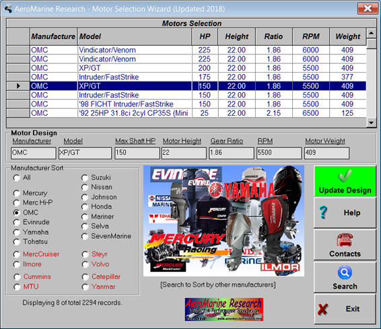Select the Yamaha radio button
Viewport: 381px width, 329px height.
click(17, 232)
